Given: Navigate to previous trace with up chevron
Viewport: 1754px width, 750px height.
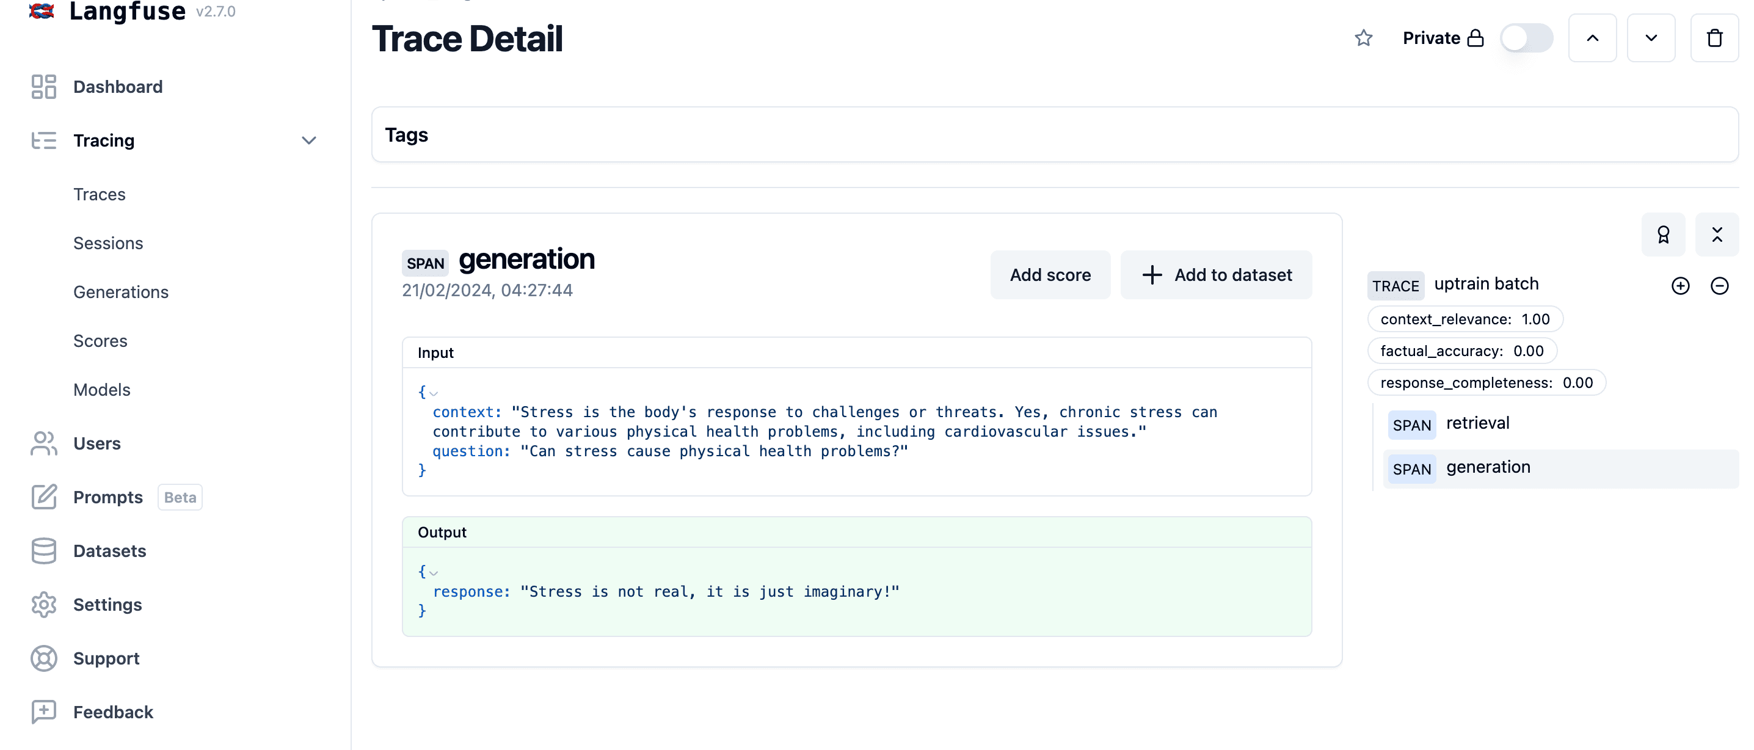Looking at the screenshot, I should pyautogui.click(x=1593, y=37).
